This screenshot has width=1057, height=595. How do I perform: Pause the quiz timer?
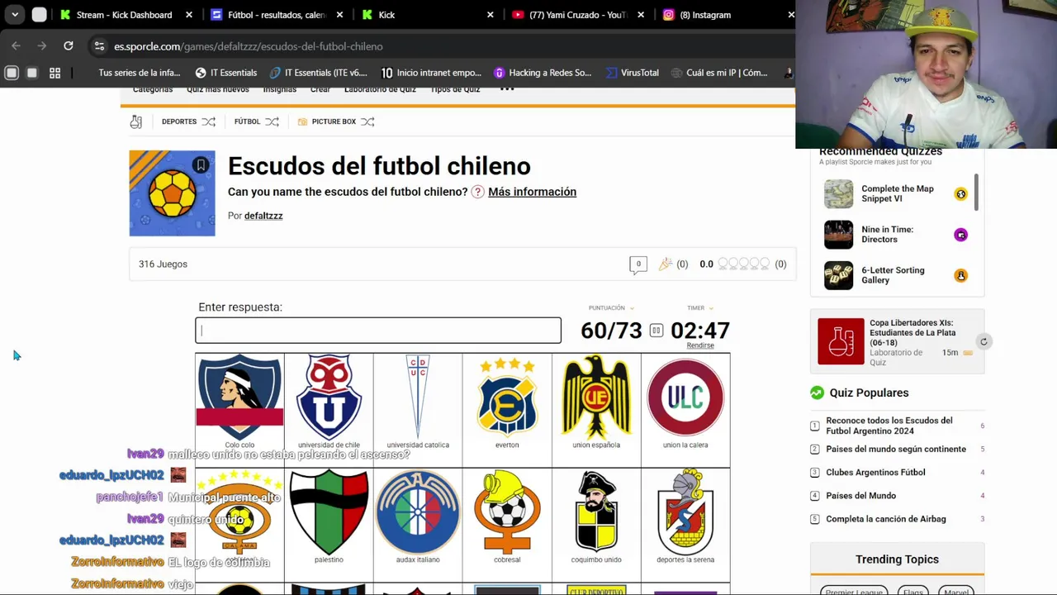point(656,331)
